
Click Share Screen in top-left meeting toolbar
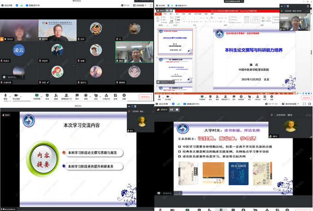[x=36, y=96]
